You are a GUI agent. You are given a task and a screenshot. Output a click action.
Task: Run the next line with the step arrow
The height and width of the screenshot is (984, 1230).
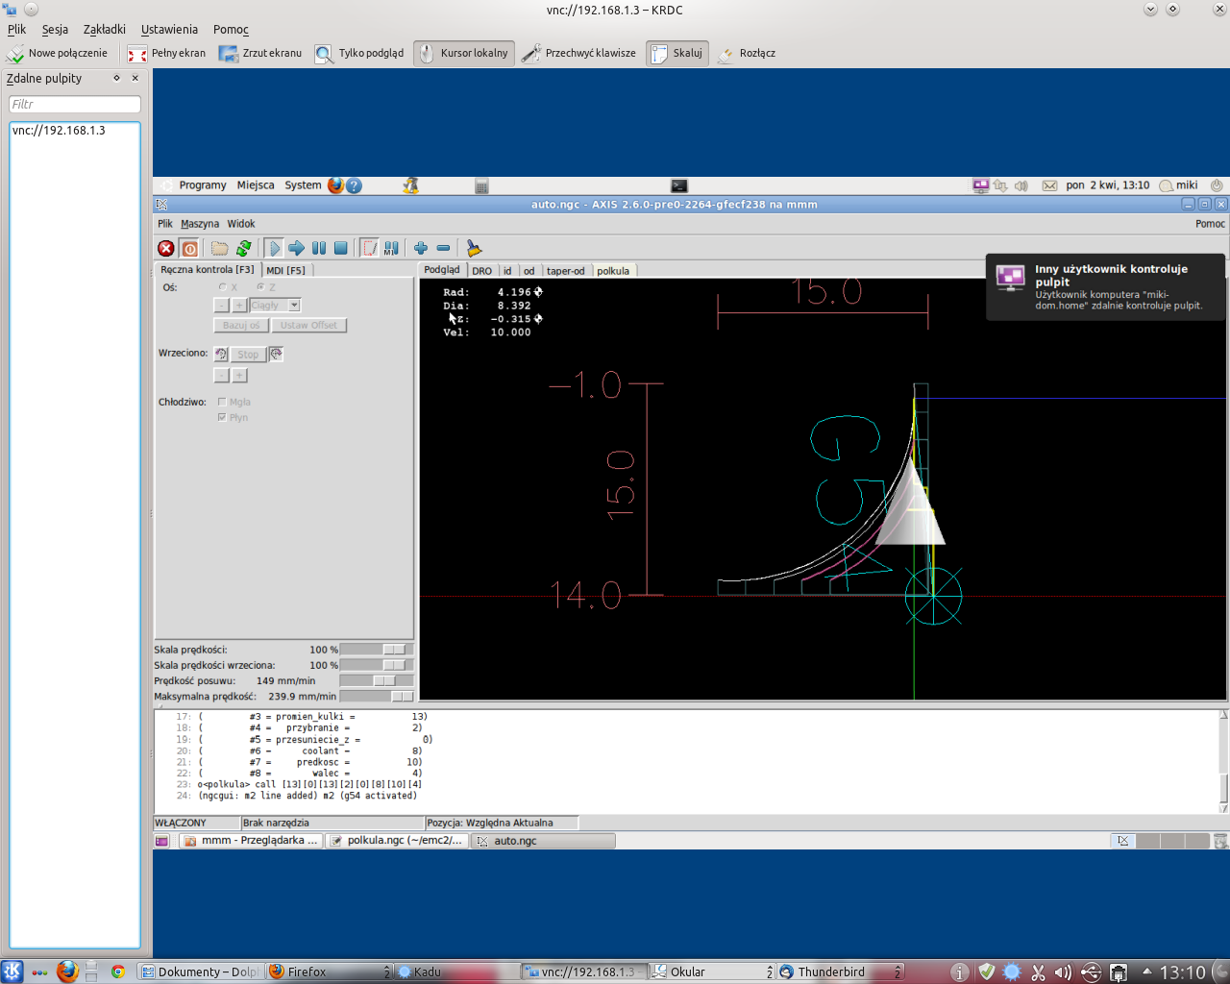pos(296,248)
